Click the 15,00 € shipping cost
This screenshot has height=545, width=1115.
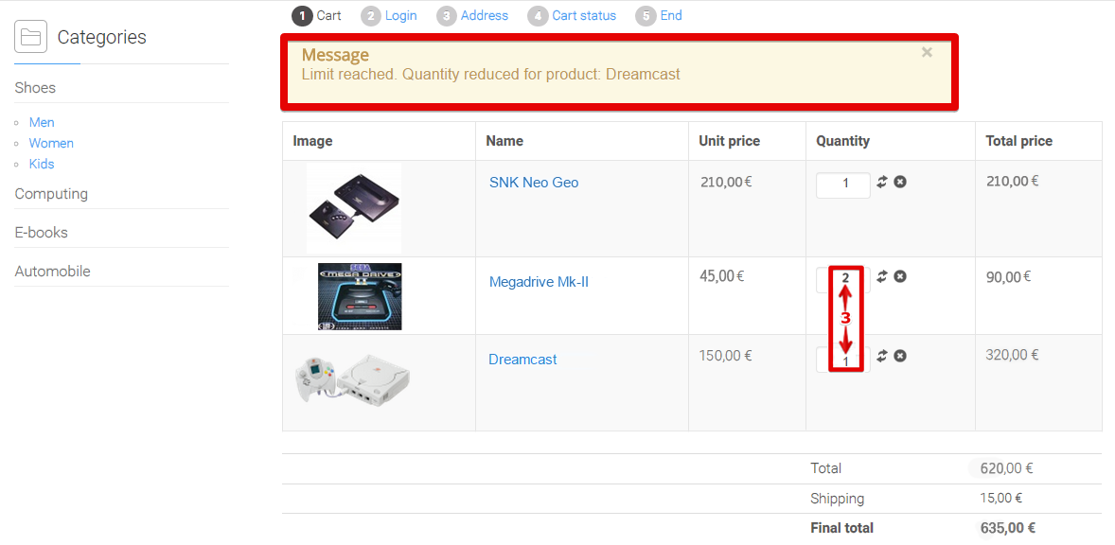click(1001, 498)
